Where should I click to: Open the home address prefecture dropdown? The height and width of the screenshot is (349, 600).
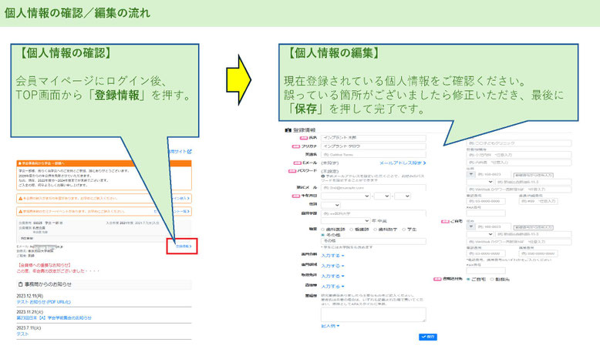coord(480,234)
